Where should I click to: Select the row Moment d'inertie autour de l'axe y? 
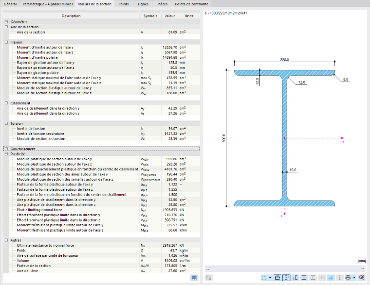click(x=105, y=47)
